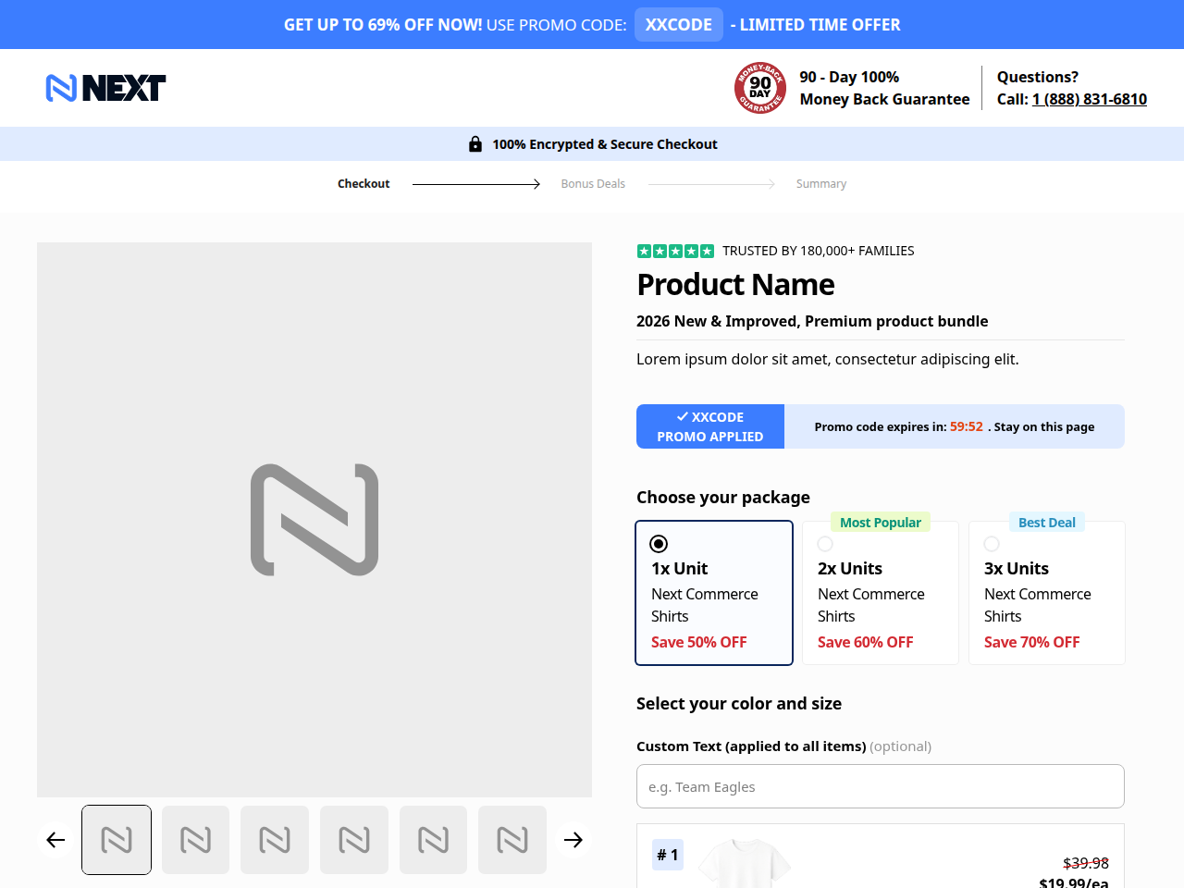Viewport: 1184px width, 888px height.
Task: Go to the Summary step
Action: 821,184
